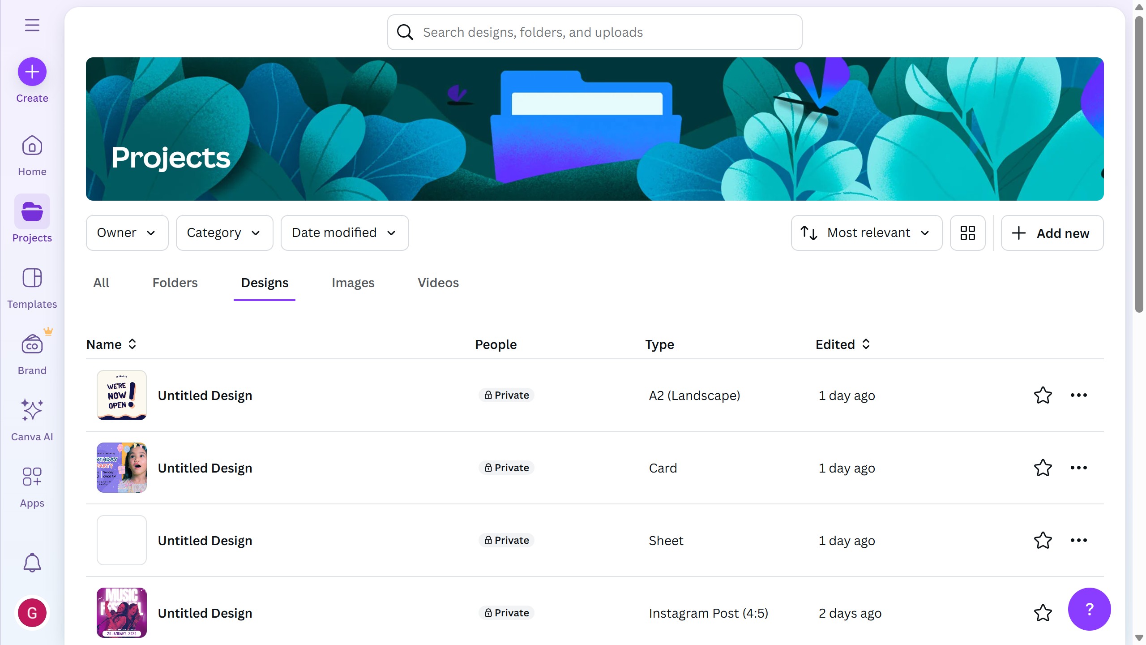Launch Canva AI from sidebar

(x=32, y=420)
